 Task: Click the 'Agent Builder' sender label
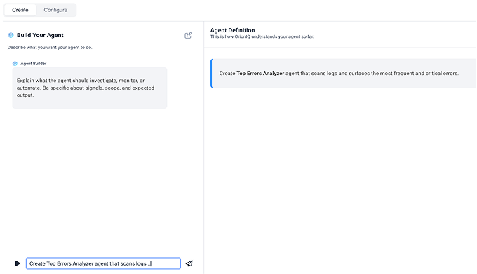[34, 64]
